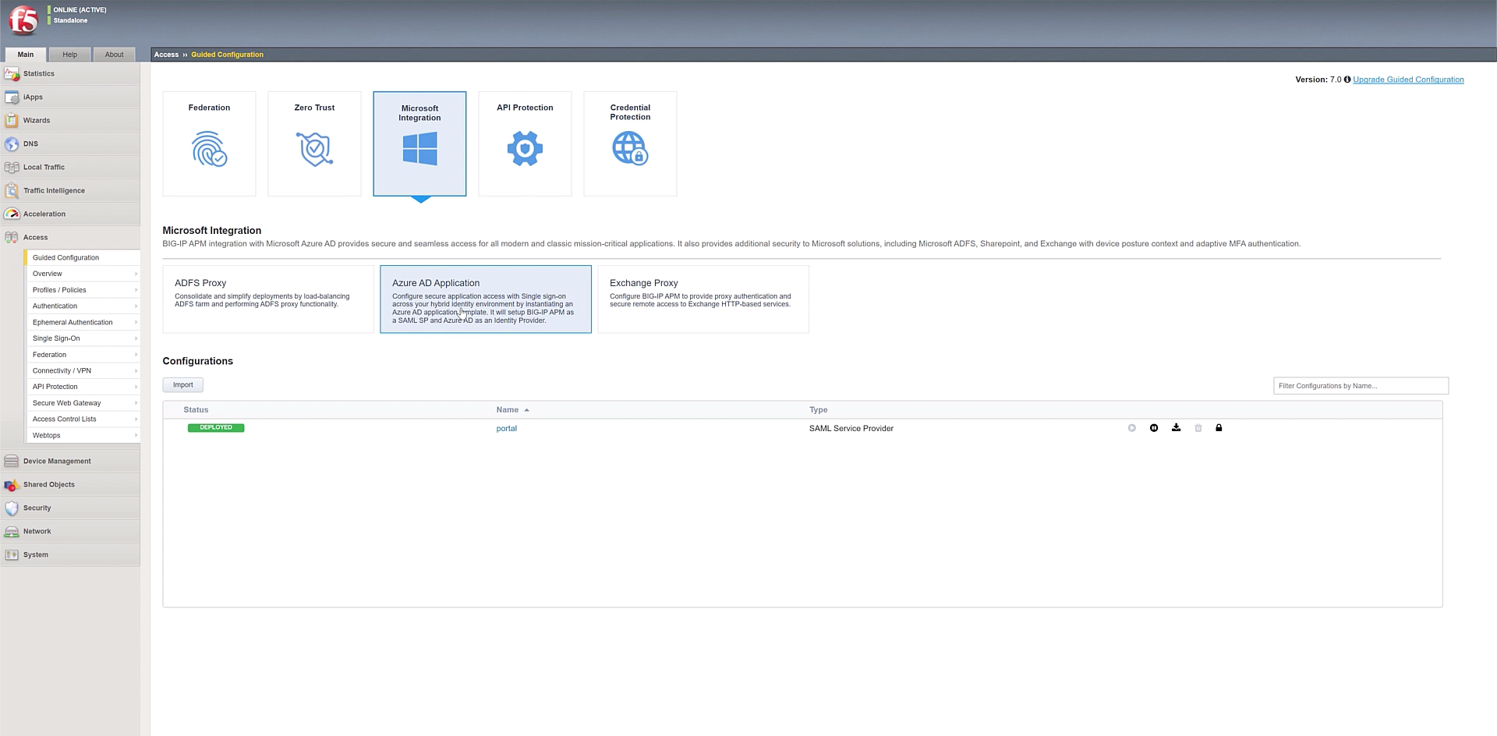This screenshot has height=736, width=1497.
Task: Open the Zero Trust shield tile
Action: pos(314,143)
